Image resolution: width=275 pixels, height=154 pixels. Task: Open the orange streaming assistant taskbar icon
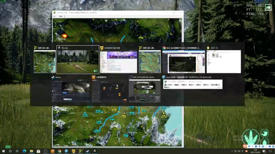pyautogui.click(x=53, y=151)
